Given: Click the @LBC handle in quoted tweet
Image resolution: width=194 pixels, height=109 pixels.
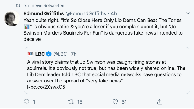Looking at the screenshot, I should 60,54.
